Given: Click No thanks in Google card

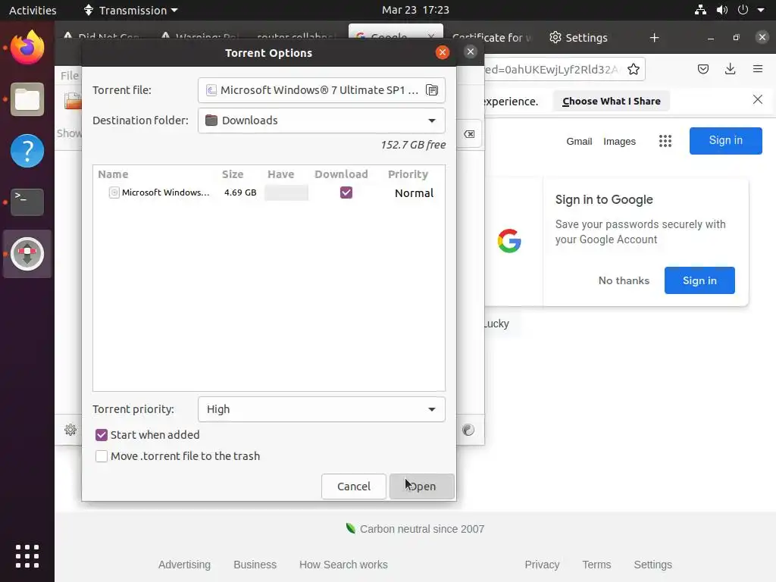Looking at the screenshot, I should tap(624, 280).
